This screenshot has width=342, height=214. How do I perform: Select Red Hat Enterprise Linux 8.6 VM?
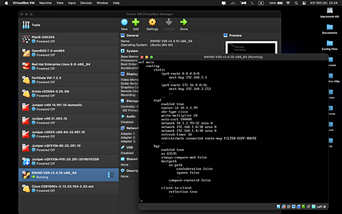(69, 66)
